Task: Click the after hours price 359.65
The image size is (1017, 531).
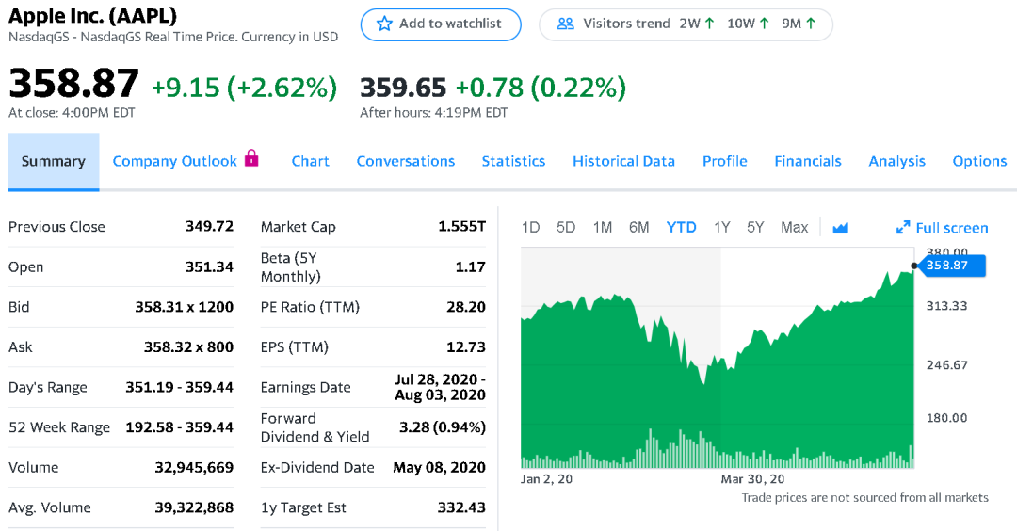Action: 403,88
